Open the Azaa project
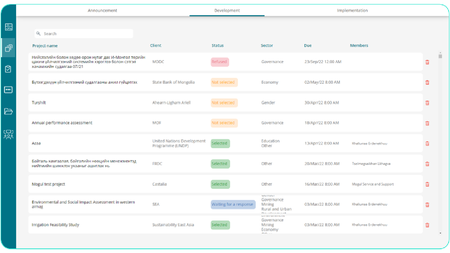The width and height of the screenshot is (450, 253). click(36, 143)
